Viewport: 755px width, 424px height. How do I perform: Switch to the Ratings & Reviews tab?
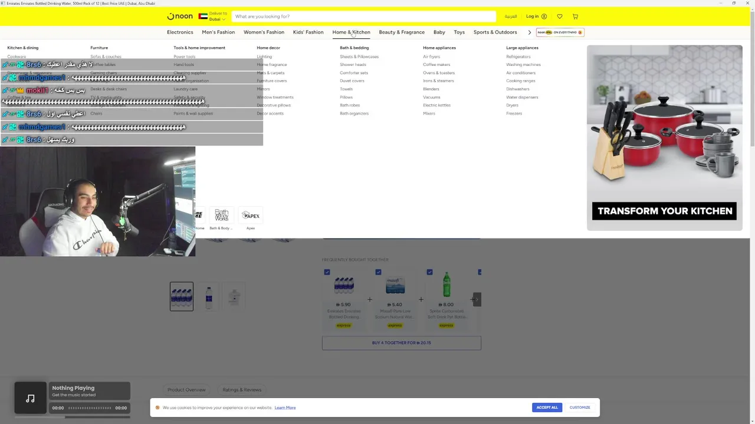click(242, 390)
